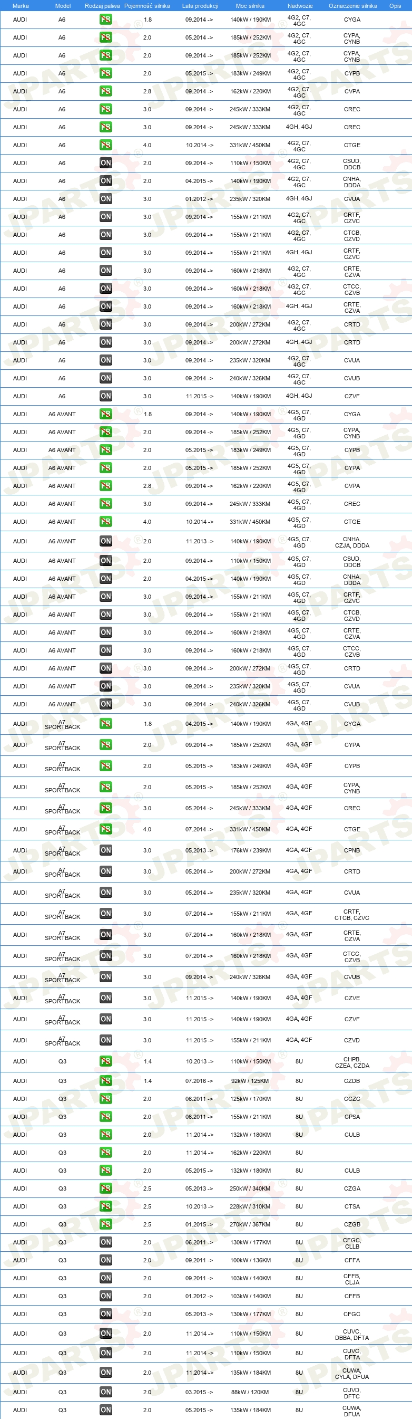Select the power value 100kW / 136KM
412x1419 pixels.
(250, 1260)
